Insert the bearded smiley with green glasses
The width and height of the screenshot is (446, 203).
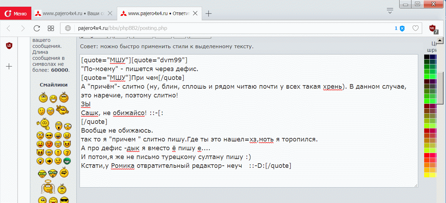pos(52,173)
